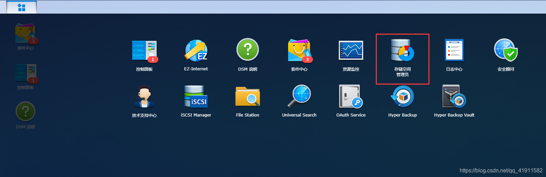Launch Security Advisor
This screenshot has height=177, width=546.
pyautogui.click(x=506, y=50)
